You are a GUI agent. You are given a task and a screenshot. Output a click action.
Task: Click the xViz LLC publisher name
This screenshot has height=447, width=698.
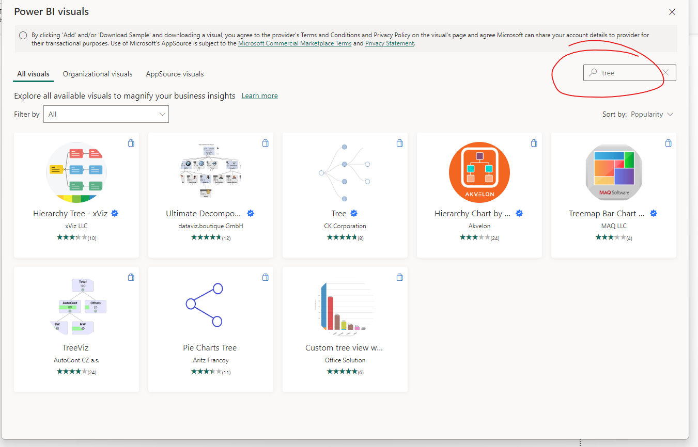(x=76, y=226)
